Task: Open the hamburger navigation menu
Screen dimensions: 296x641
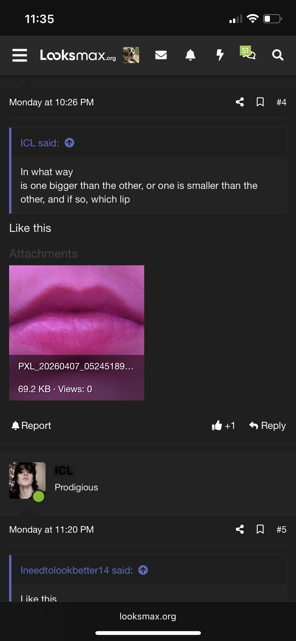Action: (20, 55)
